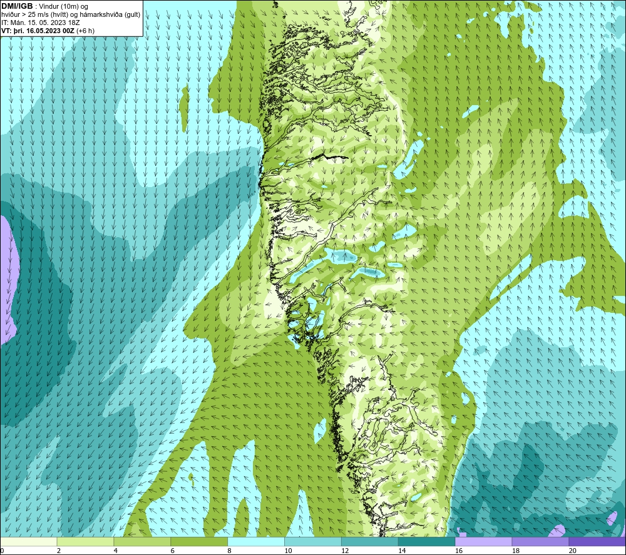Pick the light lavender 16–18 m/s legend swatch

483,541
